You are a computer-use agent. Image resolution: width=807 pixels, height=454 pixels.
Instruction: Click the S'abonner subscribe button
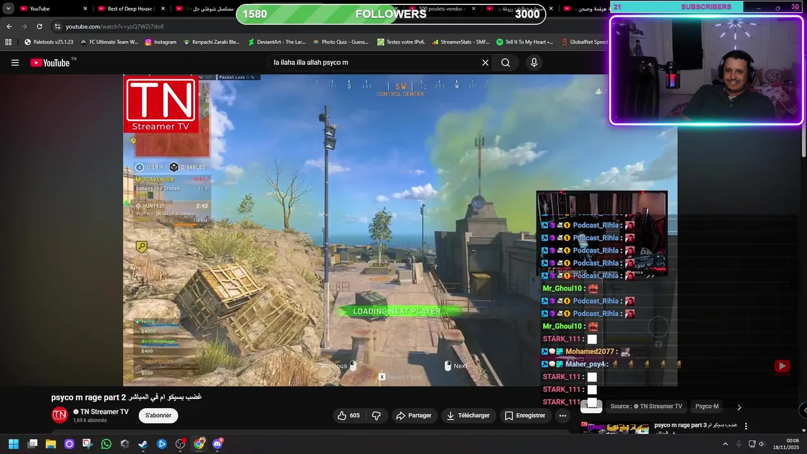158,416
